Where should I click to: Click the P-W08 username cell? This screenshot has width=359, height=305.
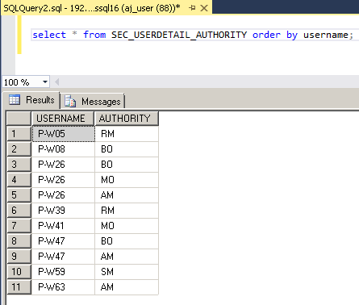pyautogui.click(x=63, y=149)
